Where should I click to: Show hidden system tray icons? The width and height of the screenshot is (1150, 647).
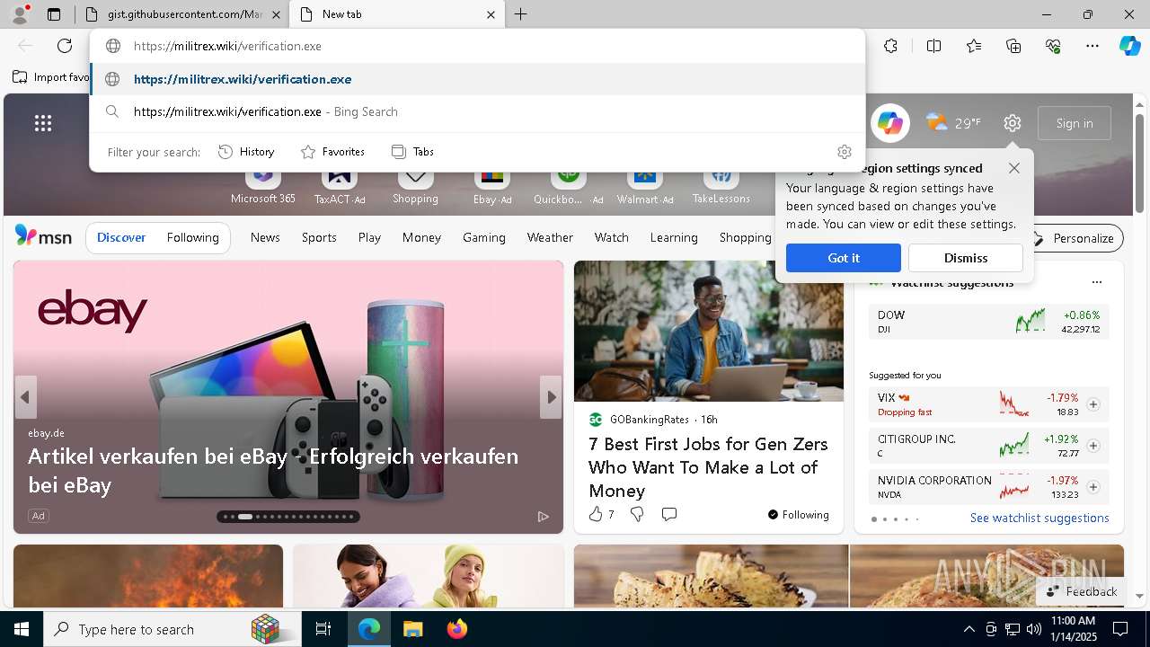pyautogui.click(x=969, y=629)
